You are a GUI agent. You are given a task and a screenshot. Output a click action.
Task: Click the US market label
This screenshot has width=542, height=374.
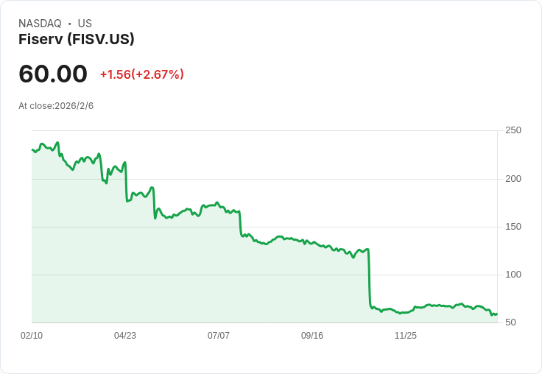[x=85, y=24]
